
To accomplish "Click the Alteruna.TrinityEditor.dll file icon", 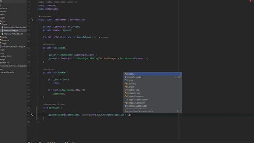I will (2, 34).
